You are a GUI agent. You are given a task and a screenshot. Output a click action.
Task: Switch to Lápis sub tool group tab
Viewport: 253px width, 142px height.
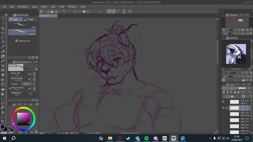(x=16, y=19)
